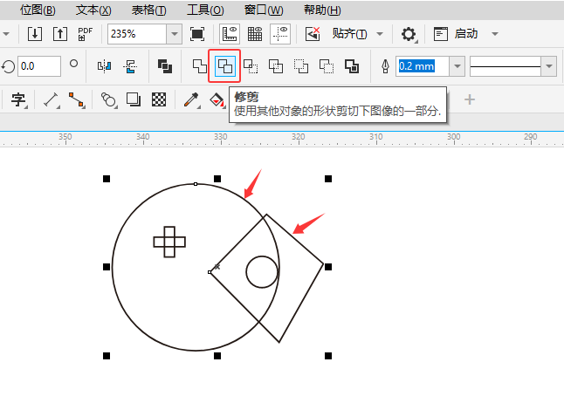Open the line style dropdown
Image resolution: width=564 pixels, height=403 pixels.
pyautogui.click(x=548, y=66)
